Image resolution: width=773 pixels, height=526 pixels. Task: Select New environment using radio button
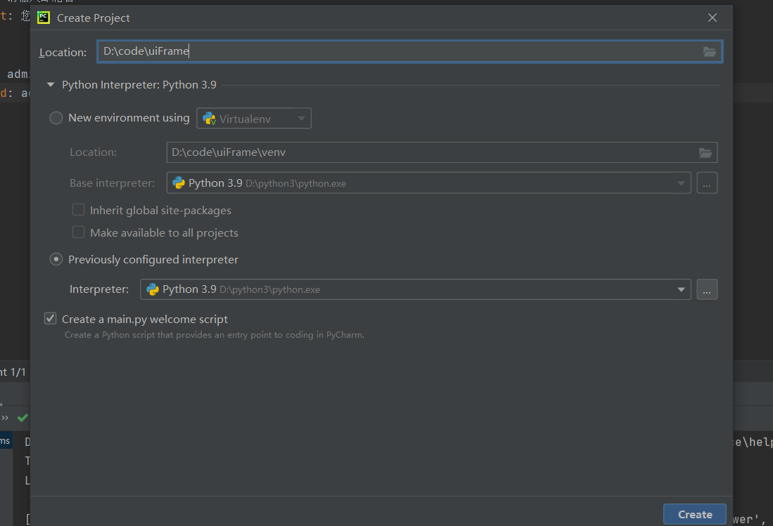click(56, 118)
